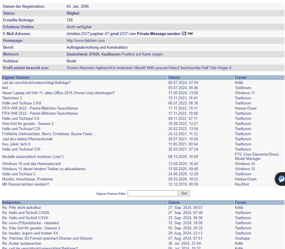Open reply Re: www-(P)fundstücke - reloaded

[30, 223]
